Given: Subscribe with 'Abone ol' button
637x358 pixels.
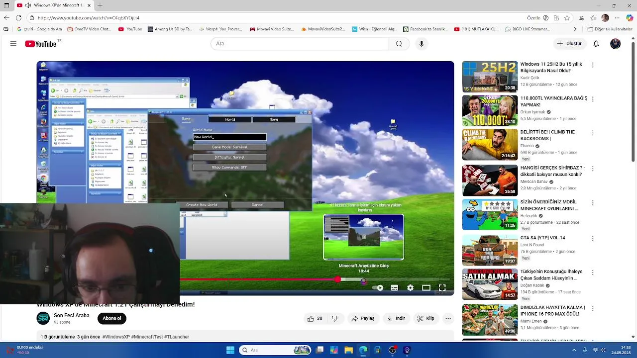Looking at the screenshot, I should 112,319.
